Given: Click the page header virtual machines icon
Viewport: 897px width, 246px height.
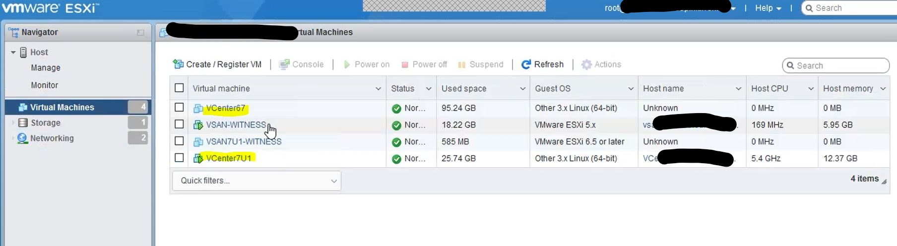Looking at the screenshot, I should pos(163,33).
